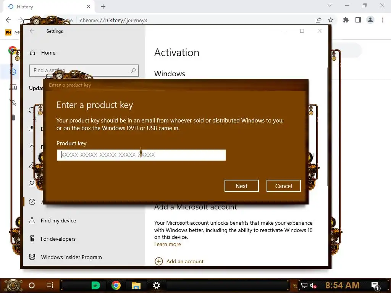
Task: Click the Activation checkmark icon in sidebar
Action: tap(32, 202)
